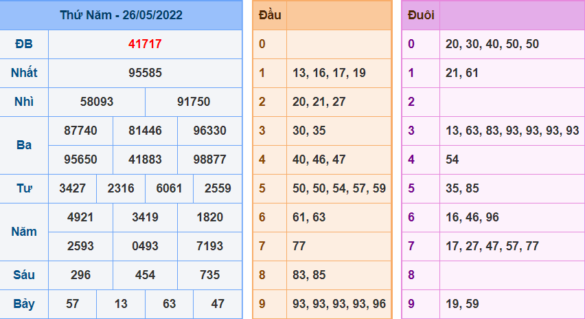Select the Bảy row label

(x=24, y=304)
